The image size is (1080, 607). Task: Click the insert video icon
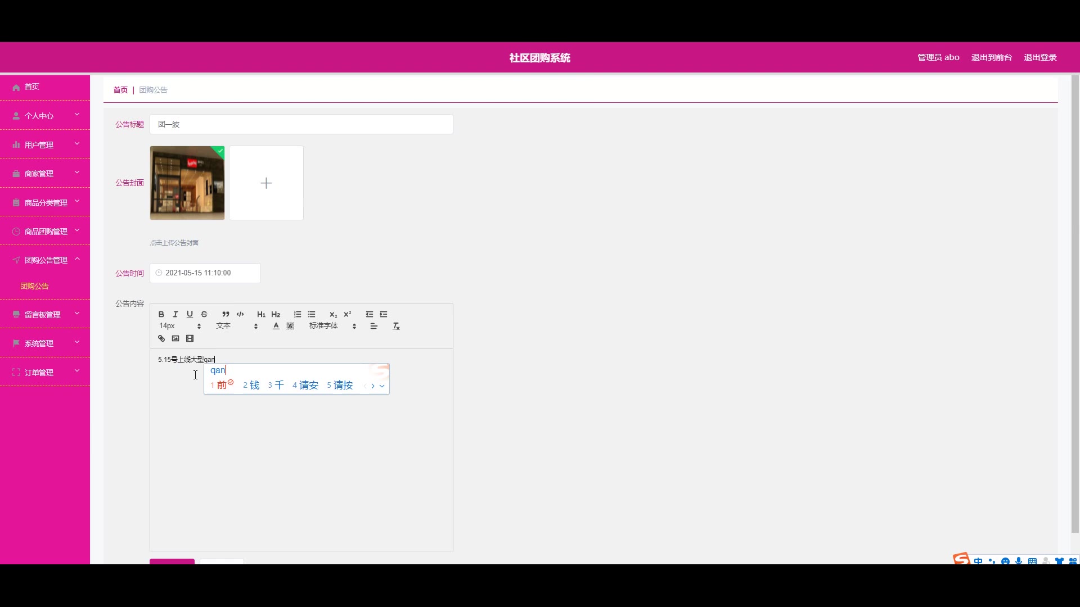pyautogui.click(x=190, y=338)
